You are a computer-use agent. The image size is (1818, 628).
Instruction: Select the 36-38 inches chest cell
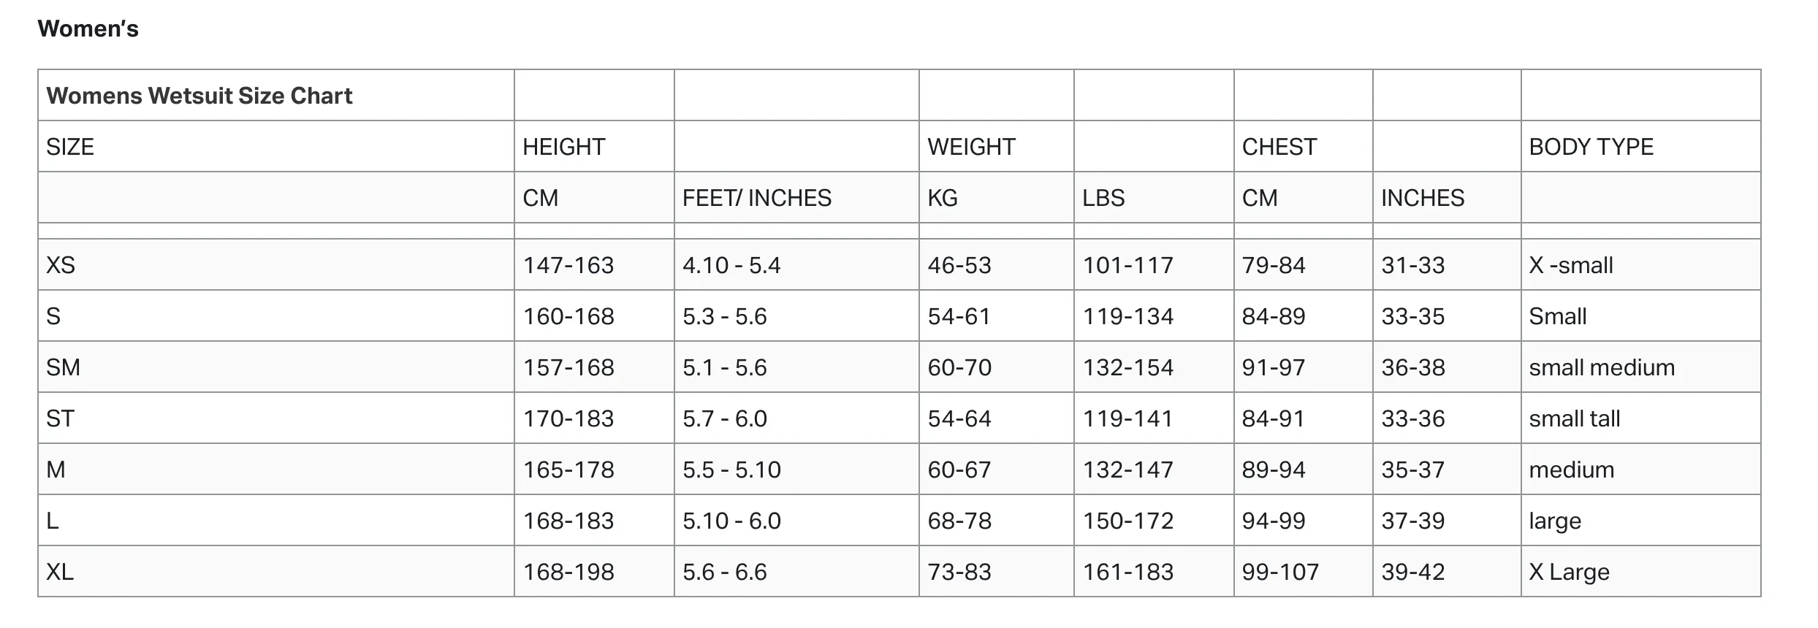pos(1447,367)
